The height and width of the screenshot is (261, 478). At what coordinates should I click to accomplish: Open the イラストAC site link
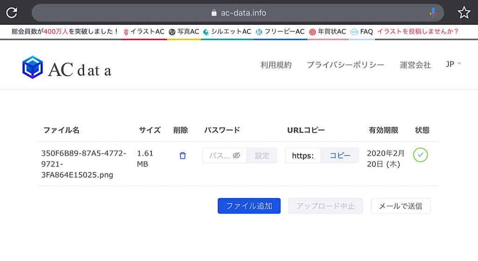[x=144, y=32]
